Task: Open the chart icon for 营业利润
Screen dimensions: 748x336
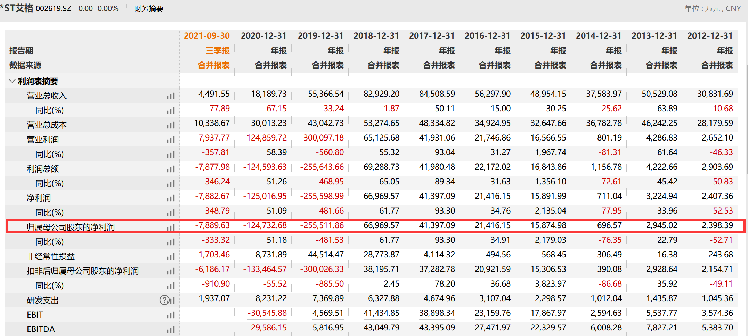Action: pos(171,139)
